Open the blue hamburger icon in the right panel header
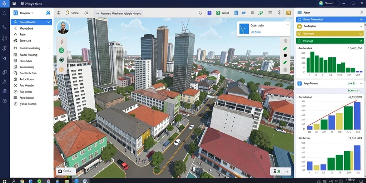 coord(300,13)
